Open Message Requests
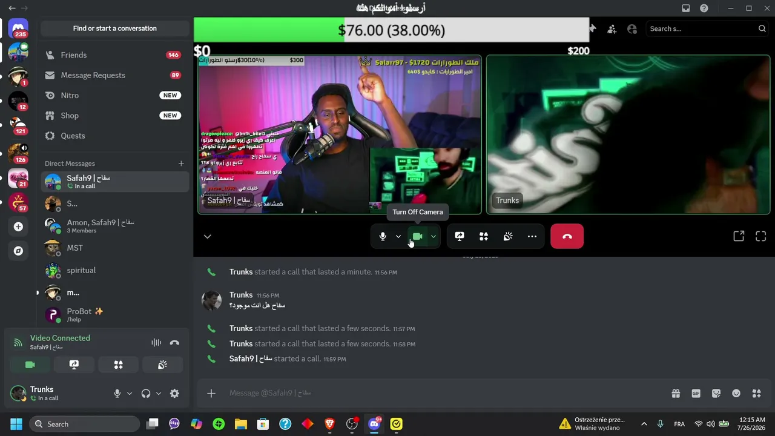 click(x=114, y=75)
